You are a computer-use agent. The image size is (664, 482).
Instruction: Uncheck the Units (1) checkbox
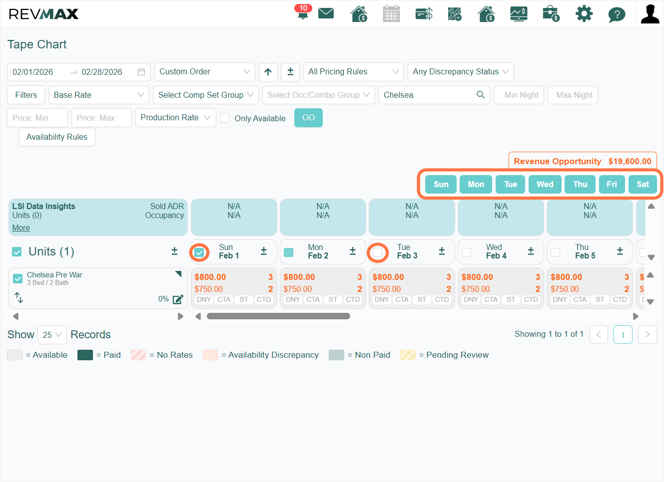click(17, 251)
